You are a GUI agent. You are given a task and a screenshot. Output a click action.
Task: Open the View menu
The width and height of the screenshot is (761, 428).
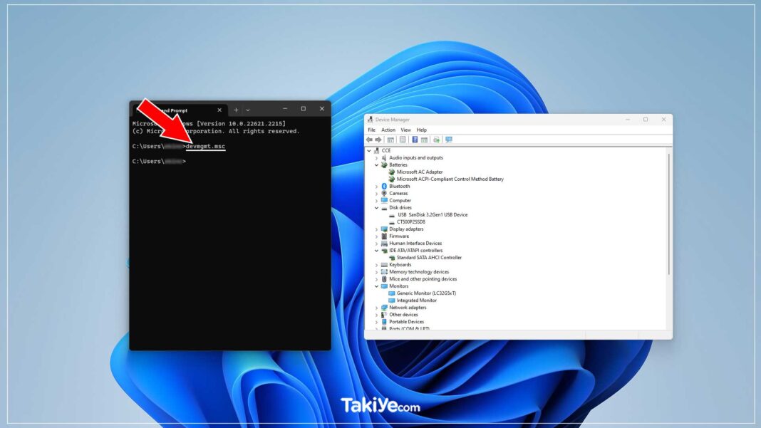pos(405,130)
